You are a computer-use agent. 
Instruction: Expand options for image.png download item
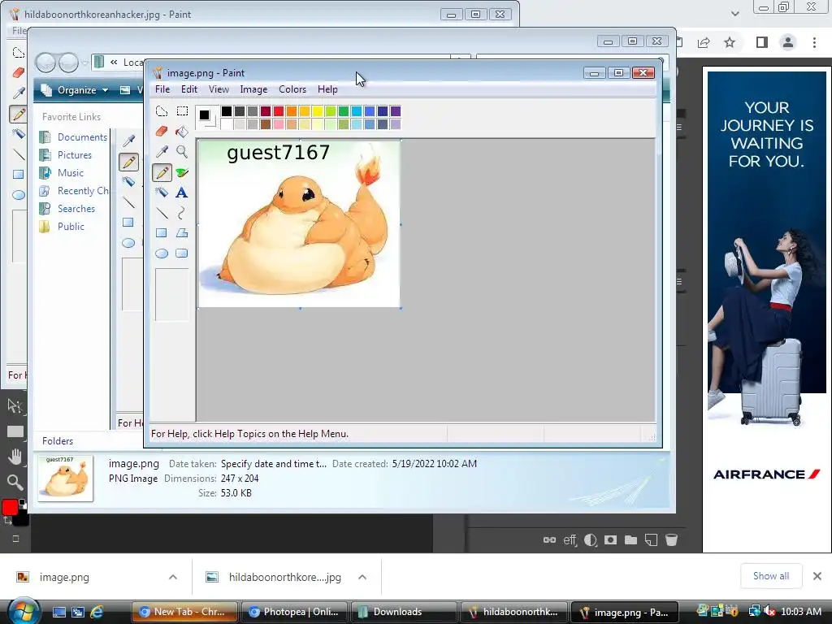pos(172,577)
